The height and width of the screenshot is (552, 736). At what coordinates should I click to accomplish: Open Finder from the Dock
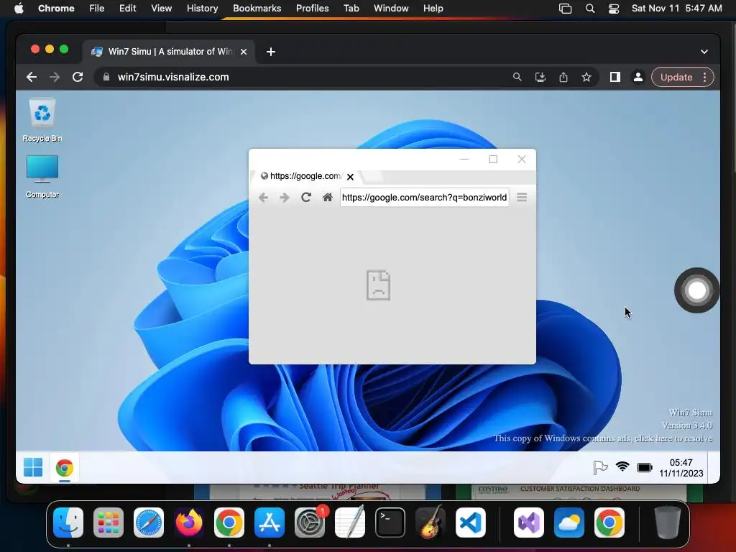[x=68, y=523]
